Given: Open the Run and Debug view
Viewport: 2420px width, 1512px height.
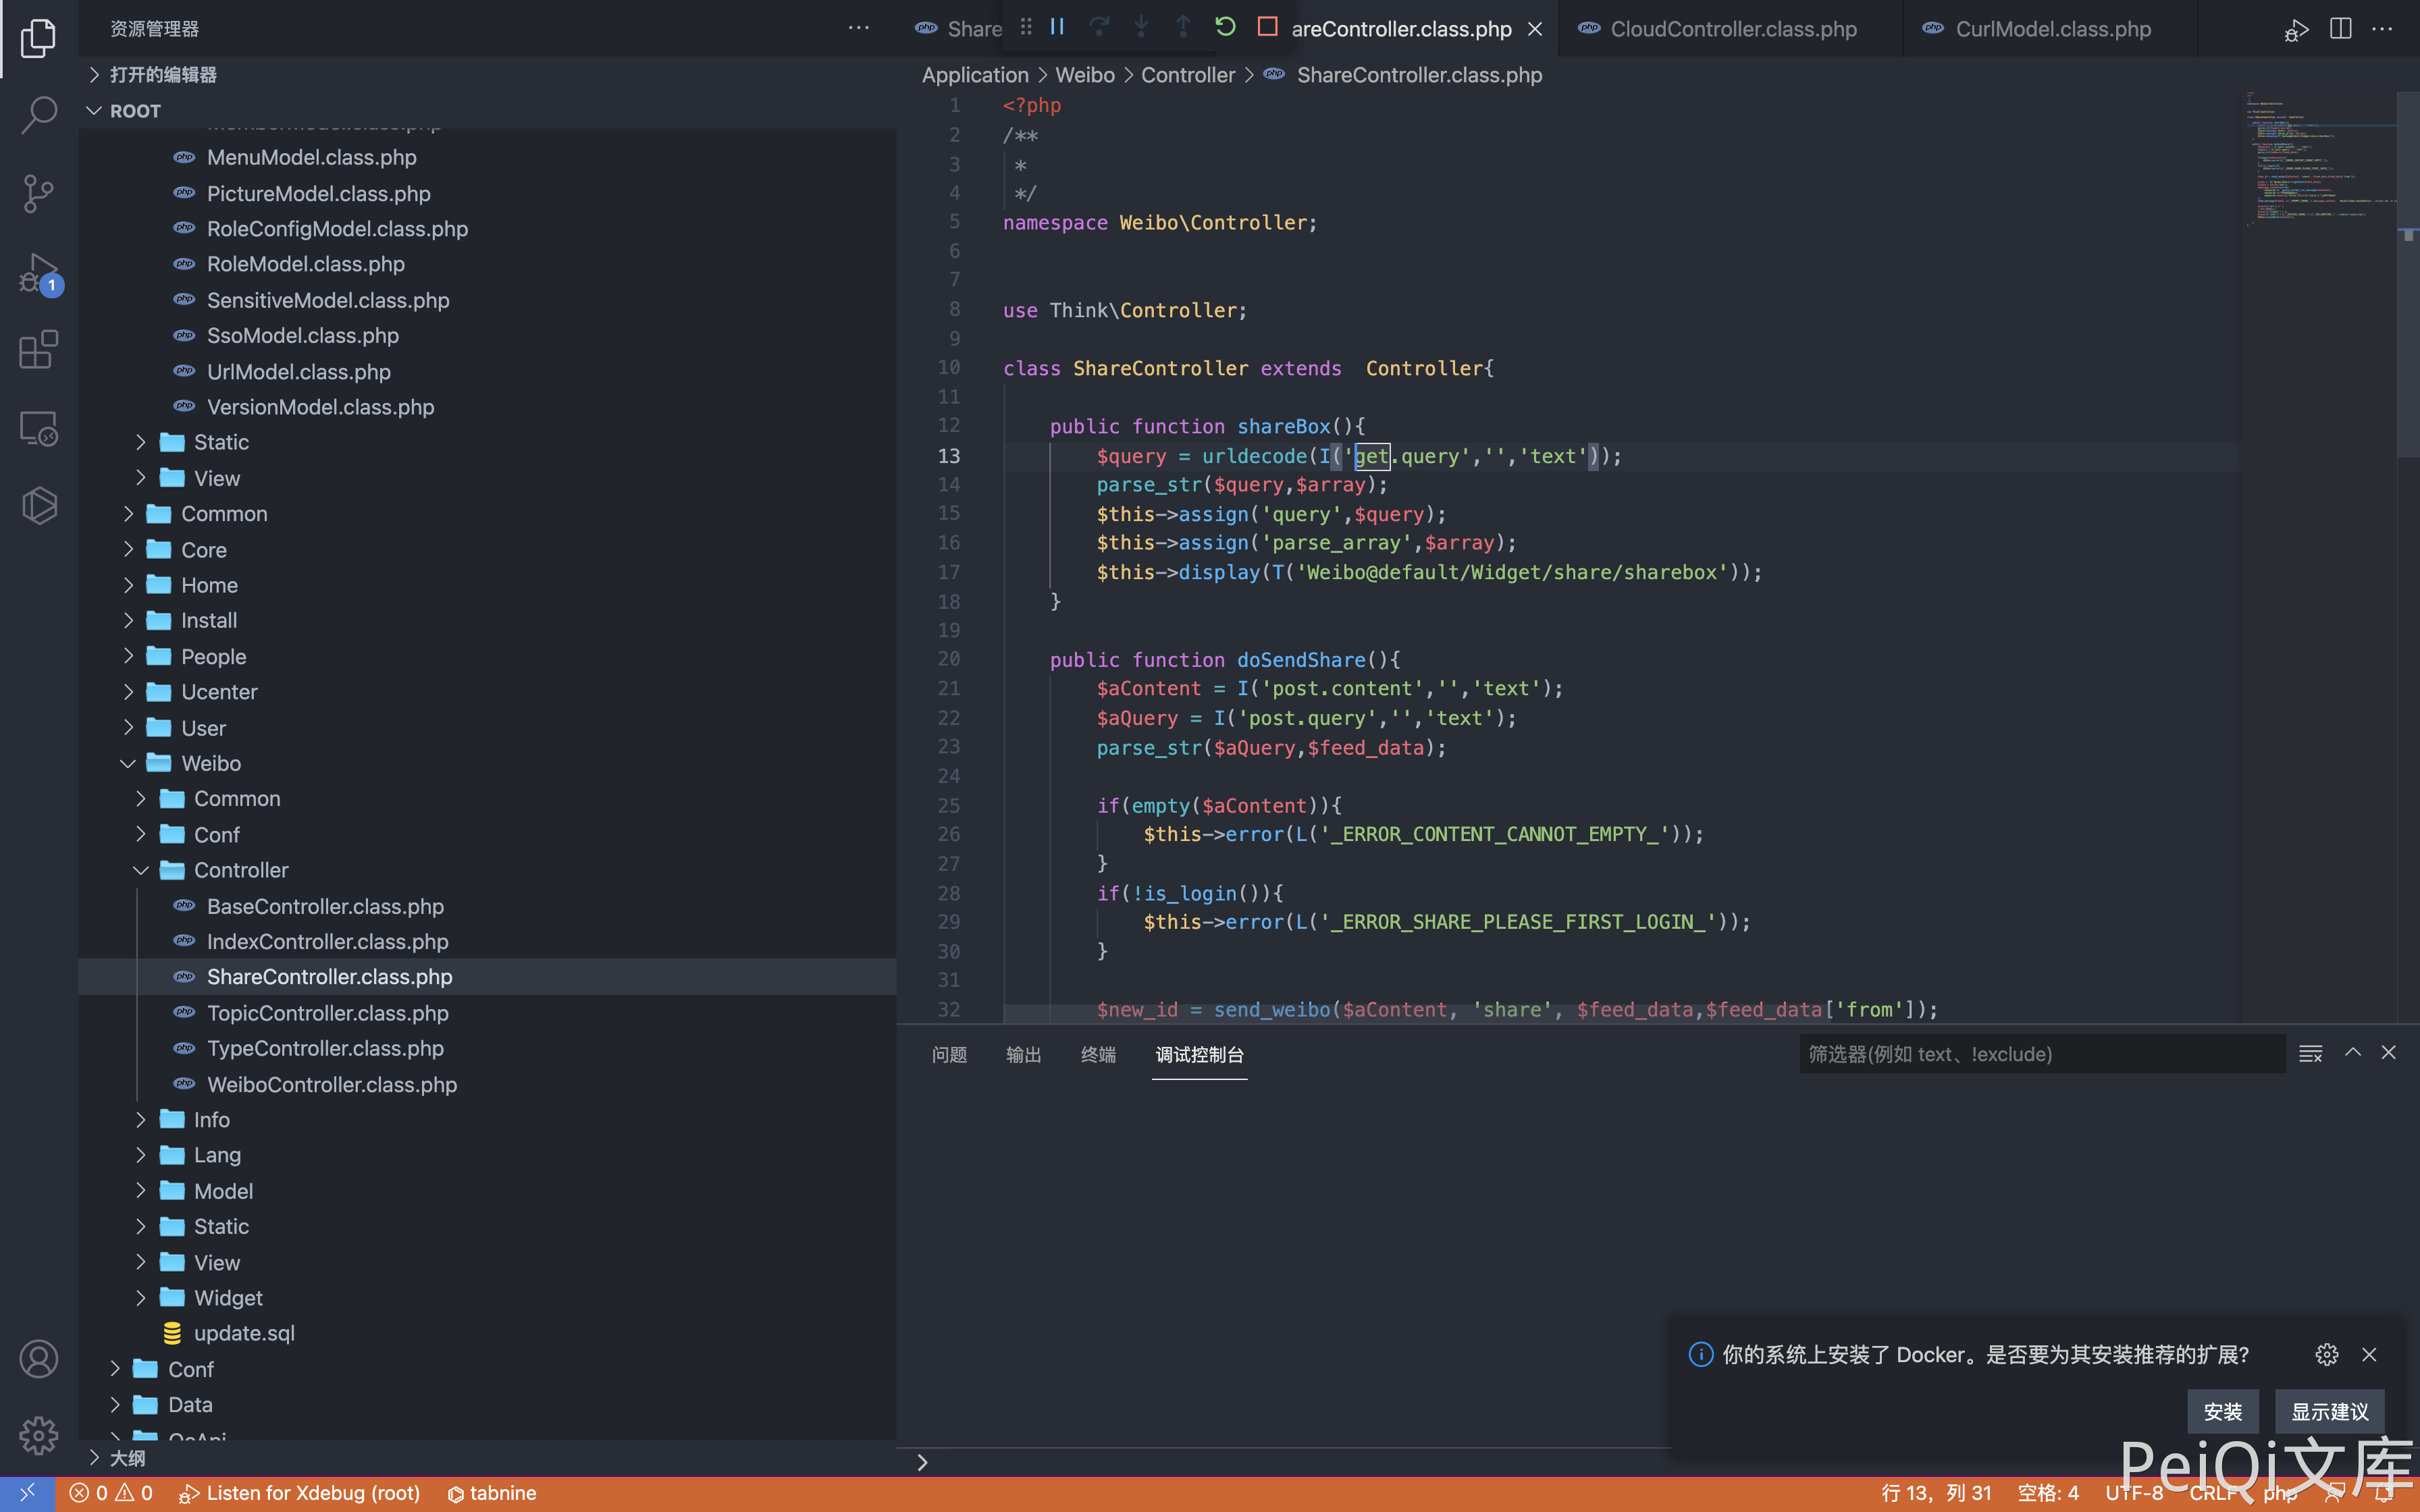Looking at the screenshot, I should [x=38, y=272].
